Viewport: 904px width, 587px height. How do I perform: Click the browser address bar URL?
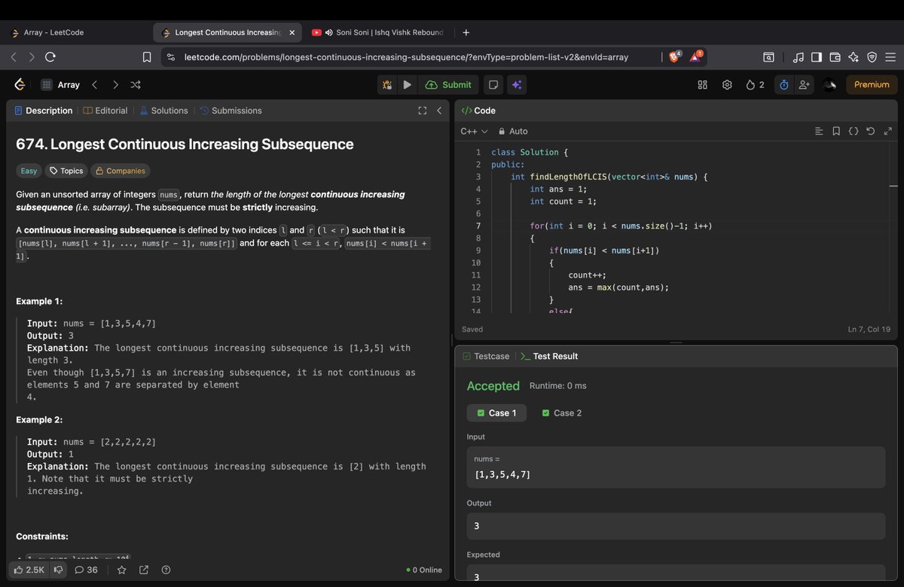click(x=406, y=57)
